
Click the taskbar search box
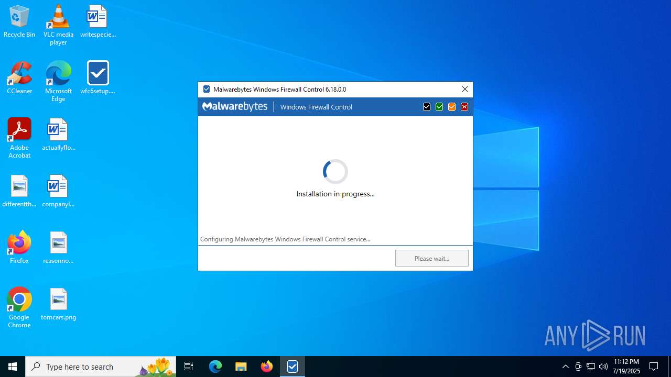101,367
